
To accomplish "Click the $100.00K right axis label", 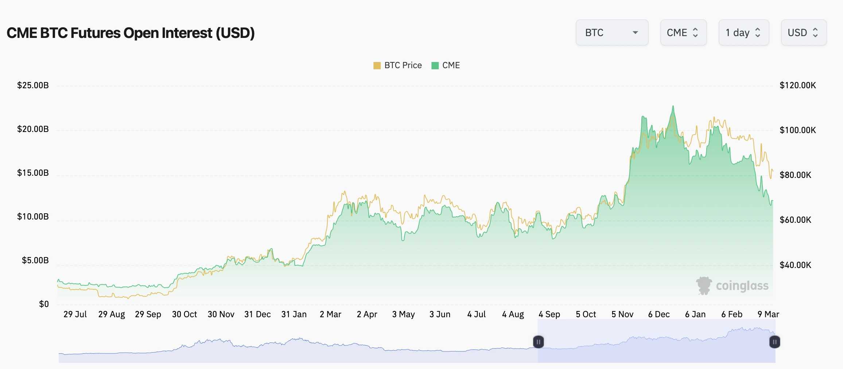I will [x=798, y=130].
